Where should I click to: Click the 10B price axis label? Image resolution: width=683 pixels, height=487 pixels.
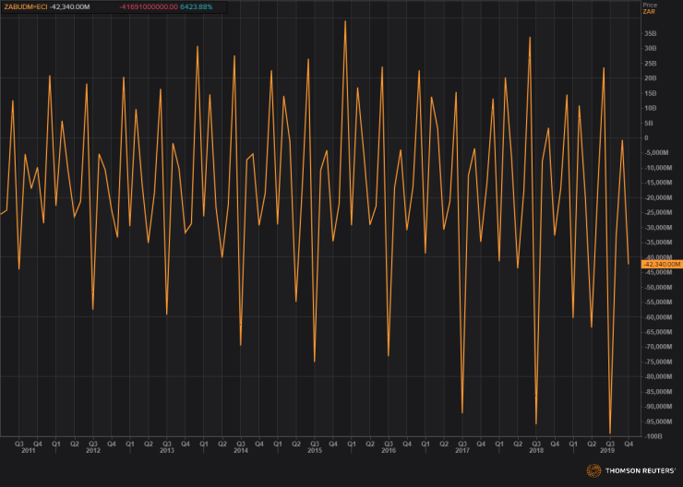tap(651, 108)
